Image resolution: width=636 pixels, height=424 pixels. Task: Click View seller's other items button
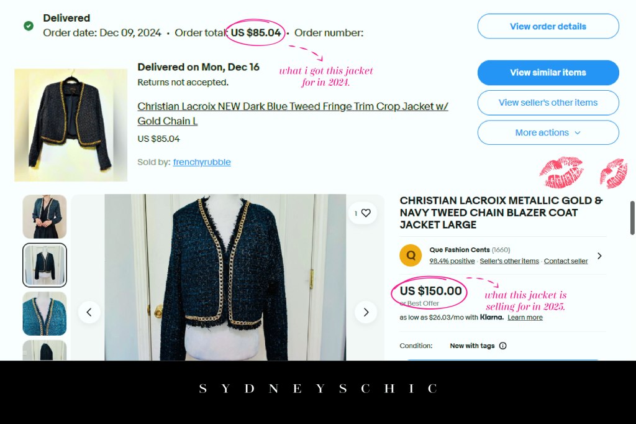tap(548, 103)
